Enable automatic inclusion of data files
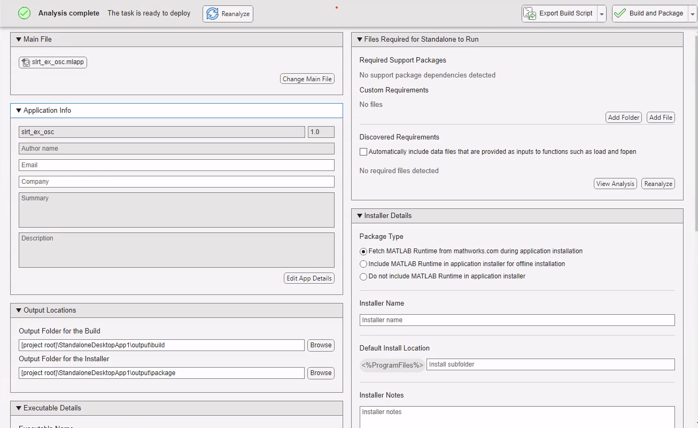This screenshot has height=428, width=698. tap(363, 152)
